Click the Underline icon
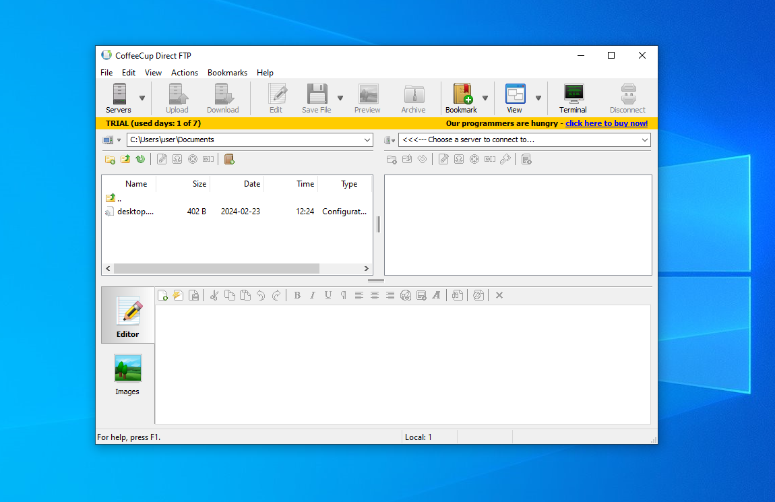The width and height of the screenshot is (775, 502). 328,295
